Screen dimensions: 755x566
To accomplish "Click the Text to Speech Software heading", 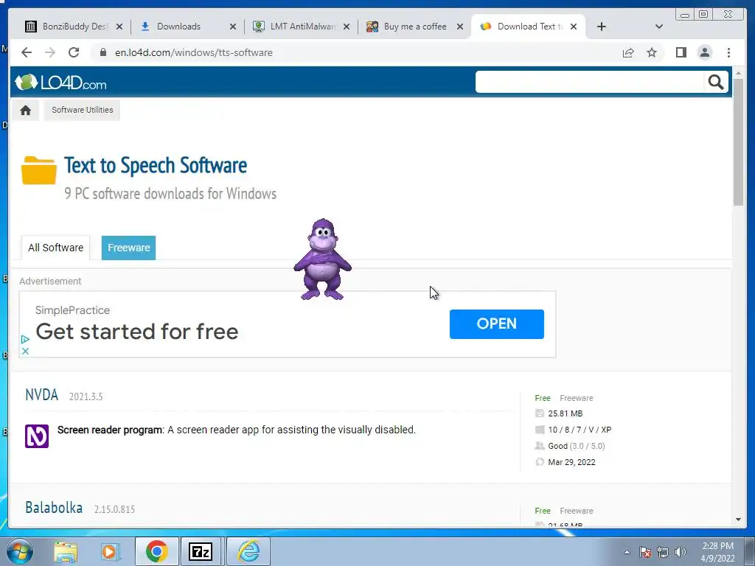I will tap(156, 166).
